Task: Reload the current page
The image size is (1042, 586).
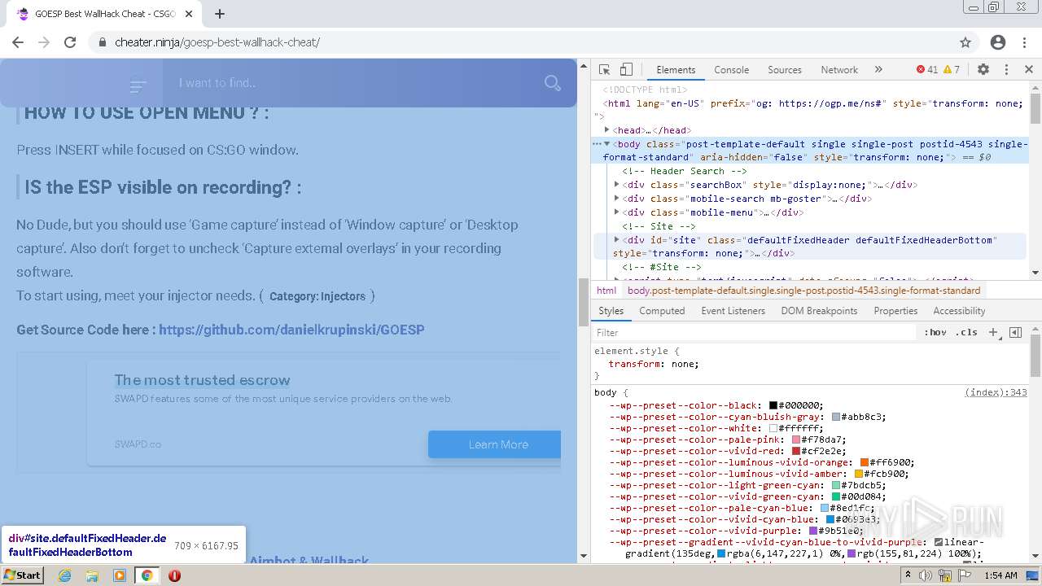Action: click(70, 42)
